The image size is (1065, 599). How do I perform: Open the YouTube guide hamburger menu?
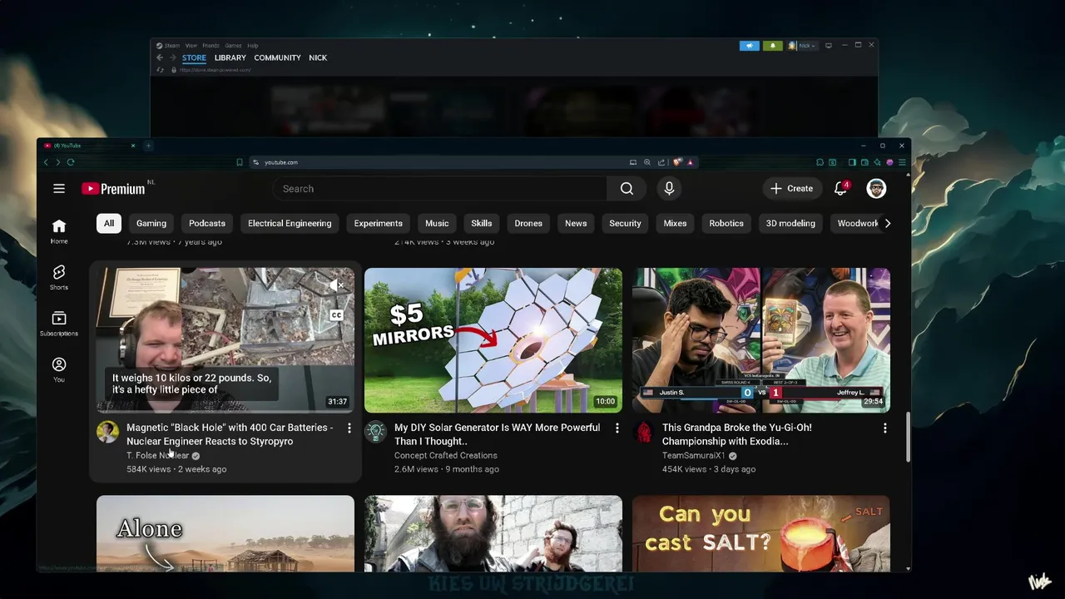pyautogui.click(x=59, y=189)
